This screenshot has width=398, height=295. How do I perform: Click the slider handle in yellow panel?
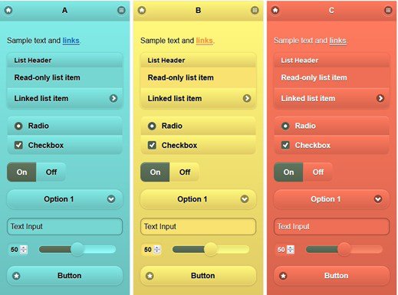(211, 249)
